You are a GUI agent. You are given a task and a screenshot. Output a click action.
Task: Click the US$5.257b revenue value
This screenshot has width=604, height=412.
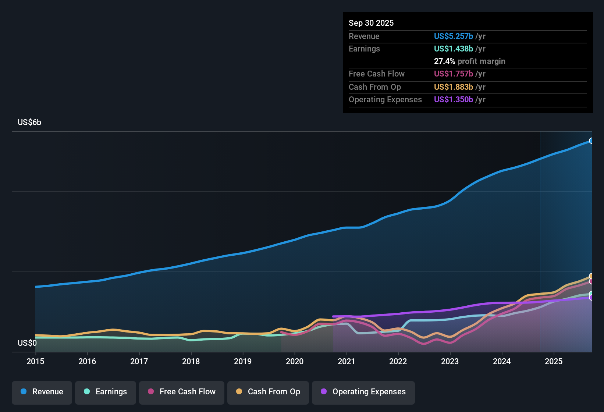453,36
